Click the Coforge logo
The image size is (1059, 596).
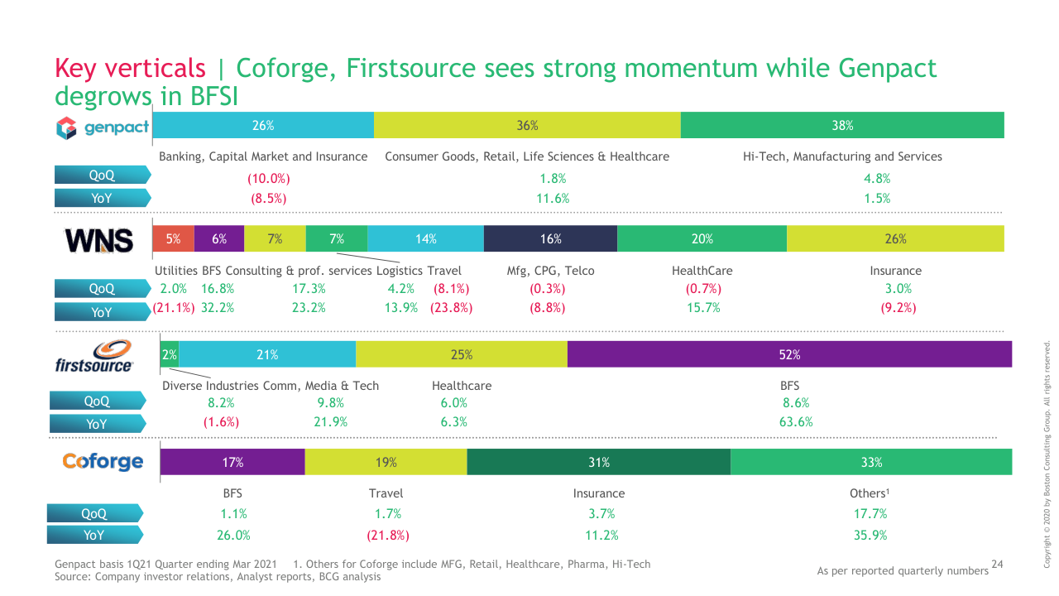[x=103, y=461]
